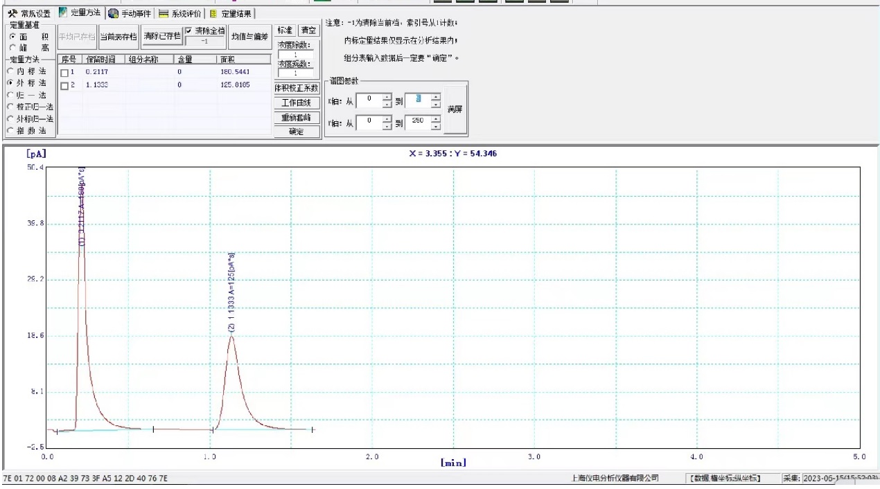Click the Y轴 start value field
Screen dimensions: 880x489
pyautogui.click(x=370, y=123)
